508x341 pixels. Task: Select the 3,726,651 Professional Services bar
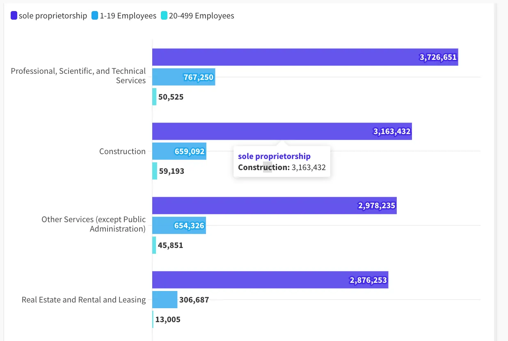click(x=305, y=57)
